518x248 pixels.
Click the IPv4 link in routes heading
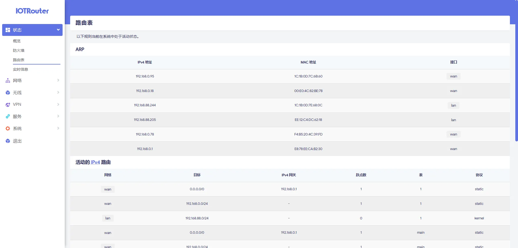tap(95, 162)
